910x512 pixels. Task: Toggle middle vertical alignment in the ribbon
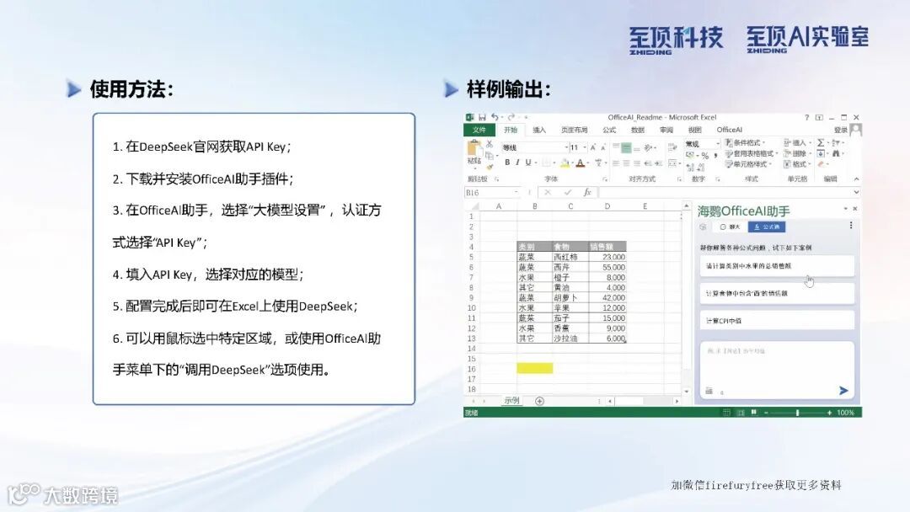tap(626, 148)
